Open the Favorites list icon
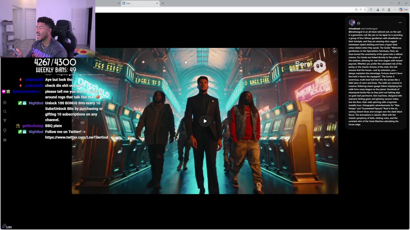Viewport: 410px width, 230px height. pyautogui.click(x=383, y=10)
